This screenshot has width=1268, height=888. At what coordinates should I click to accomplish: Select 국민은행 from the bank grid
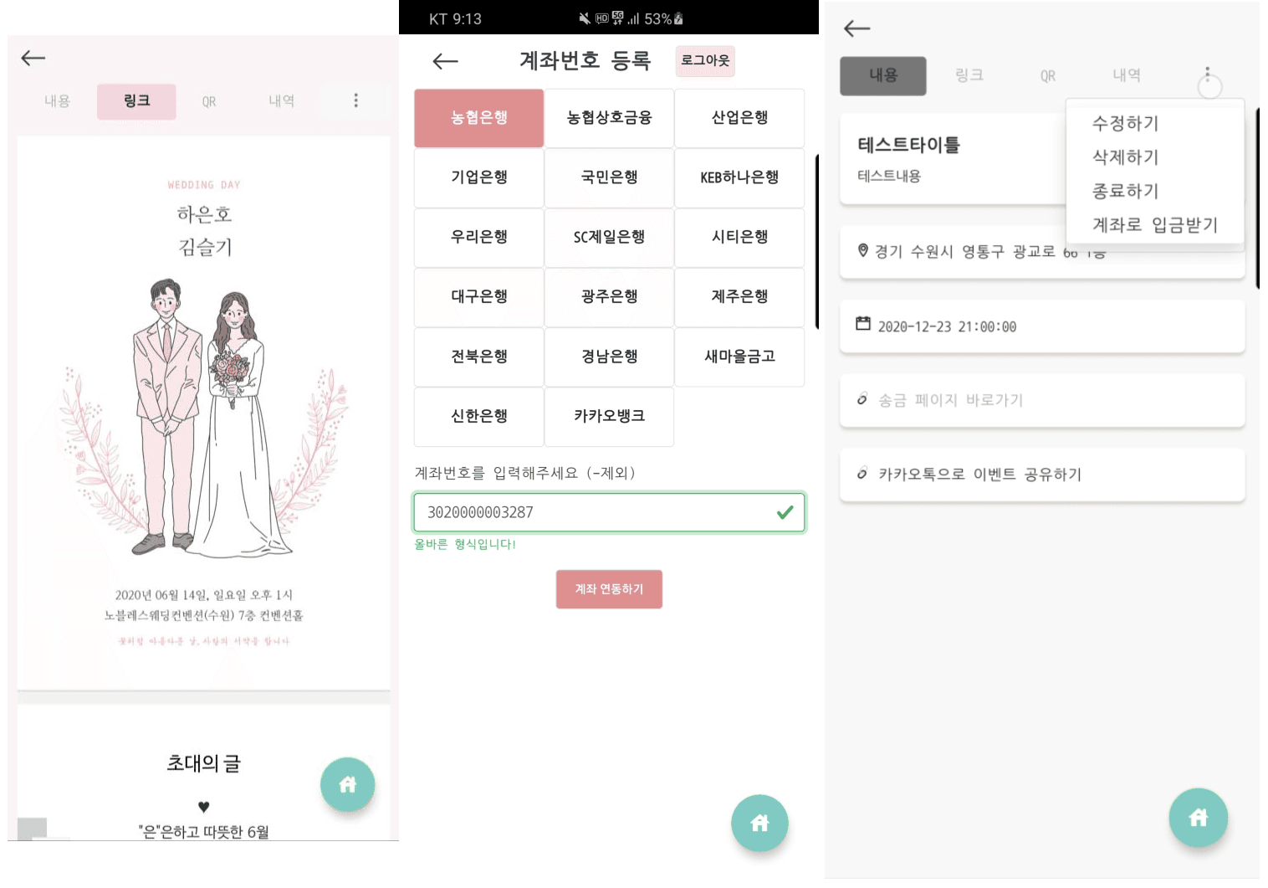tap(609, 178)
